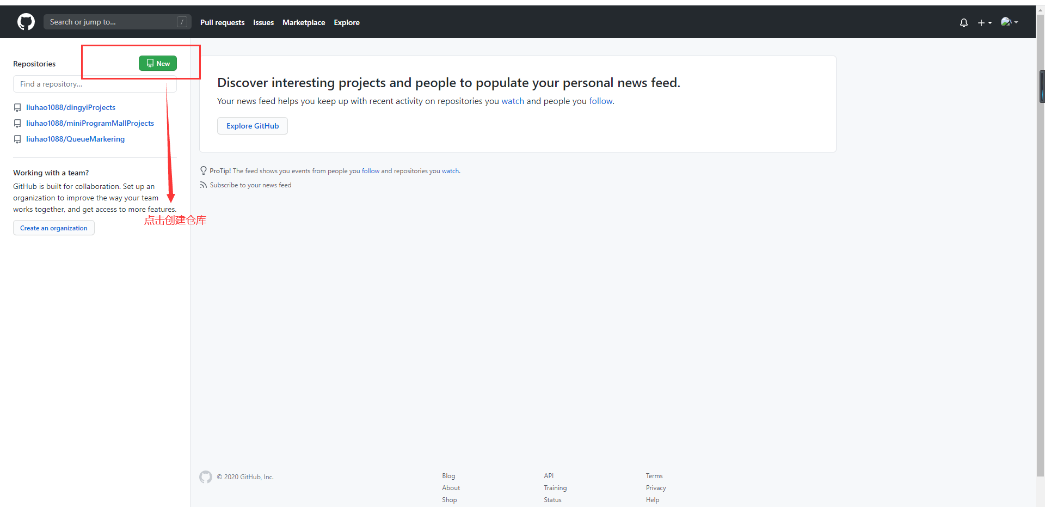Open the user avatar menu
The image size is (1045, 507).
point(1009,22)
